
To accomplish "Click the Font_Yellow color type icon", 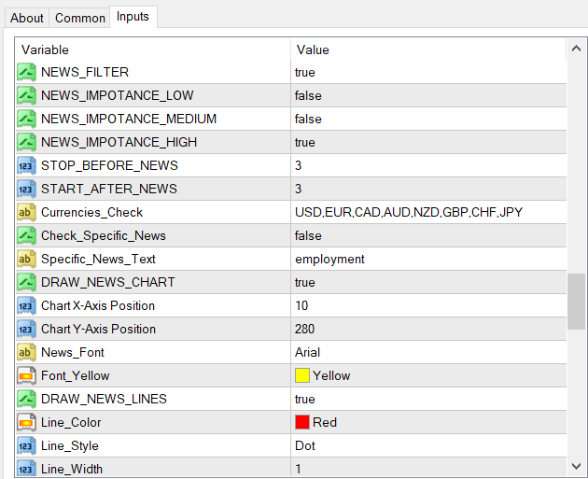I will pos(26,375).
